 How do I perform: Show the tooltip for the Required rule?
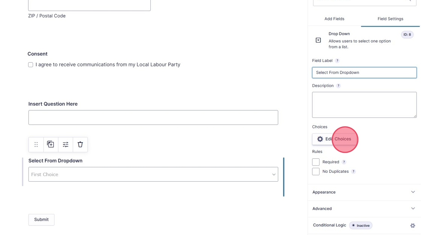pyautogui.click(x=344, y=162)
